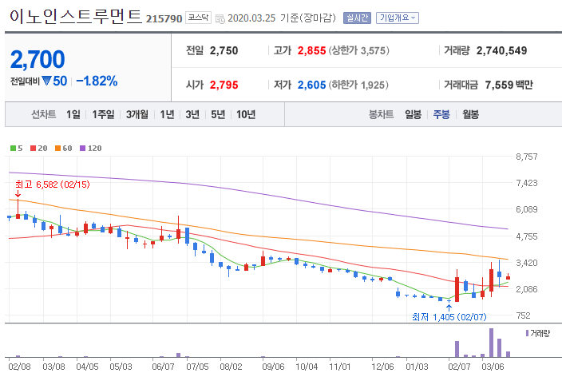Select the 1년 line chart tab
Image resolution: width=562 pixels, height=377 pixels.
coord(167,114)
